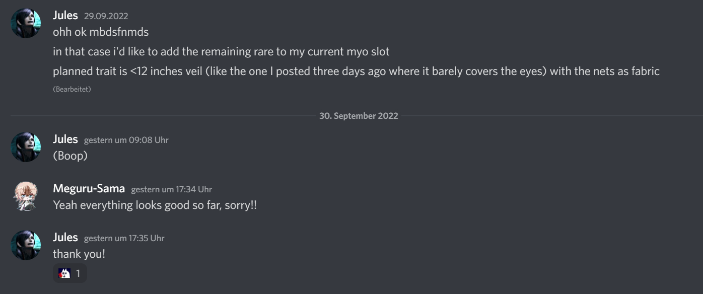Viewport: 703px width, 294px height.
Task: Click the Jules username above "ohh ok mbdsfnmds"
Action: coord(65,16)
